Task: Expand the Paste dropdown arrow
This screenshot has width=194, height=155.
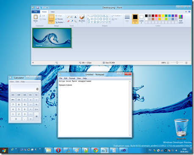Action: click(x=36, y=22)
